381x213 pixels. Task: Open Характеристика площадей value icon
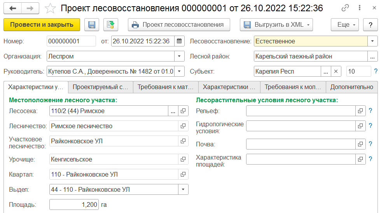coord(361,159)
